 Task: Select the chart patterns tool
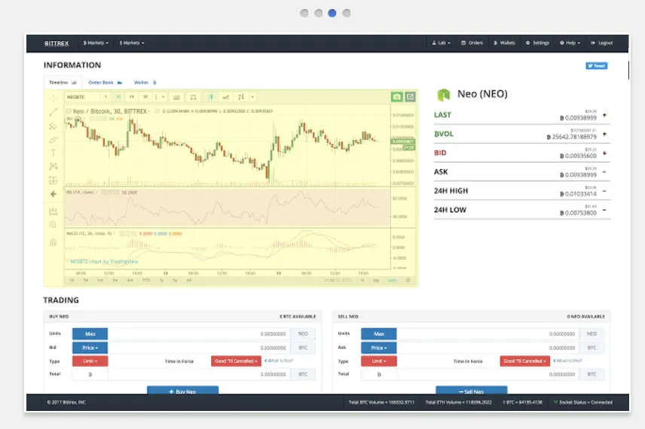(x=53, y=166)
